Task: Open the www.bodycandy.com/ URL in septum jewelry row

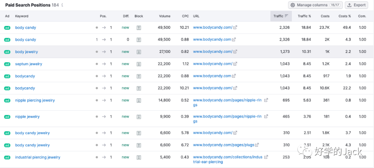Action: click(x=213, y=64)
